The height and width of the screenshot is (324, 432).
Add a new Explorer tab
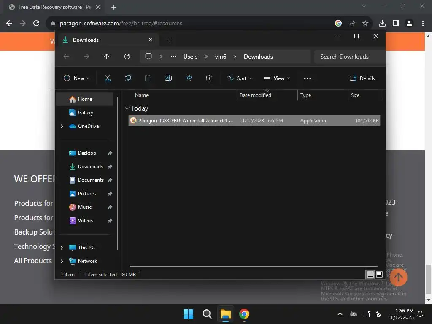tap(169, 40)
